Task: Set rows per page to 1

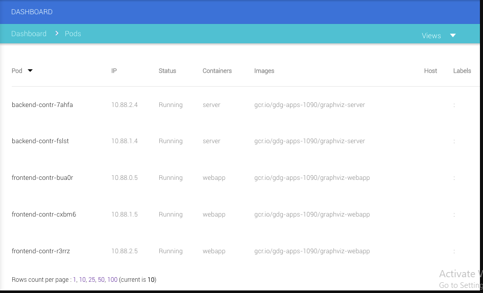Action: [74, 279]
